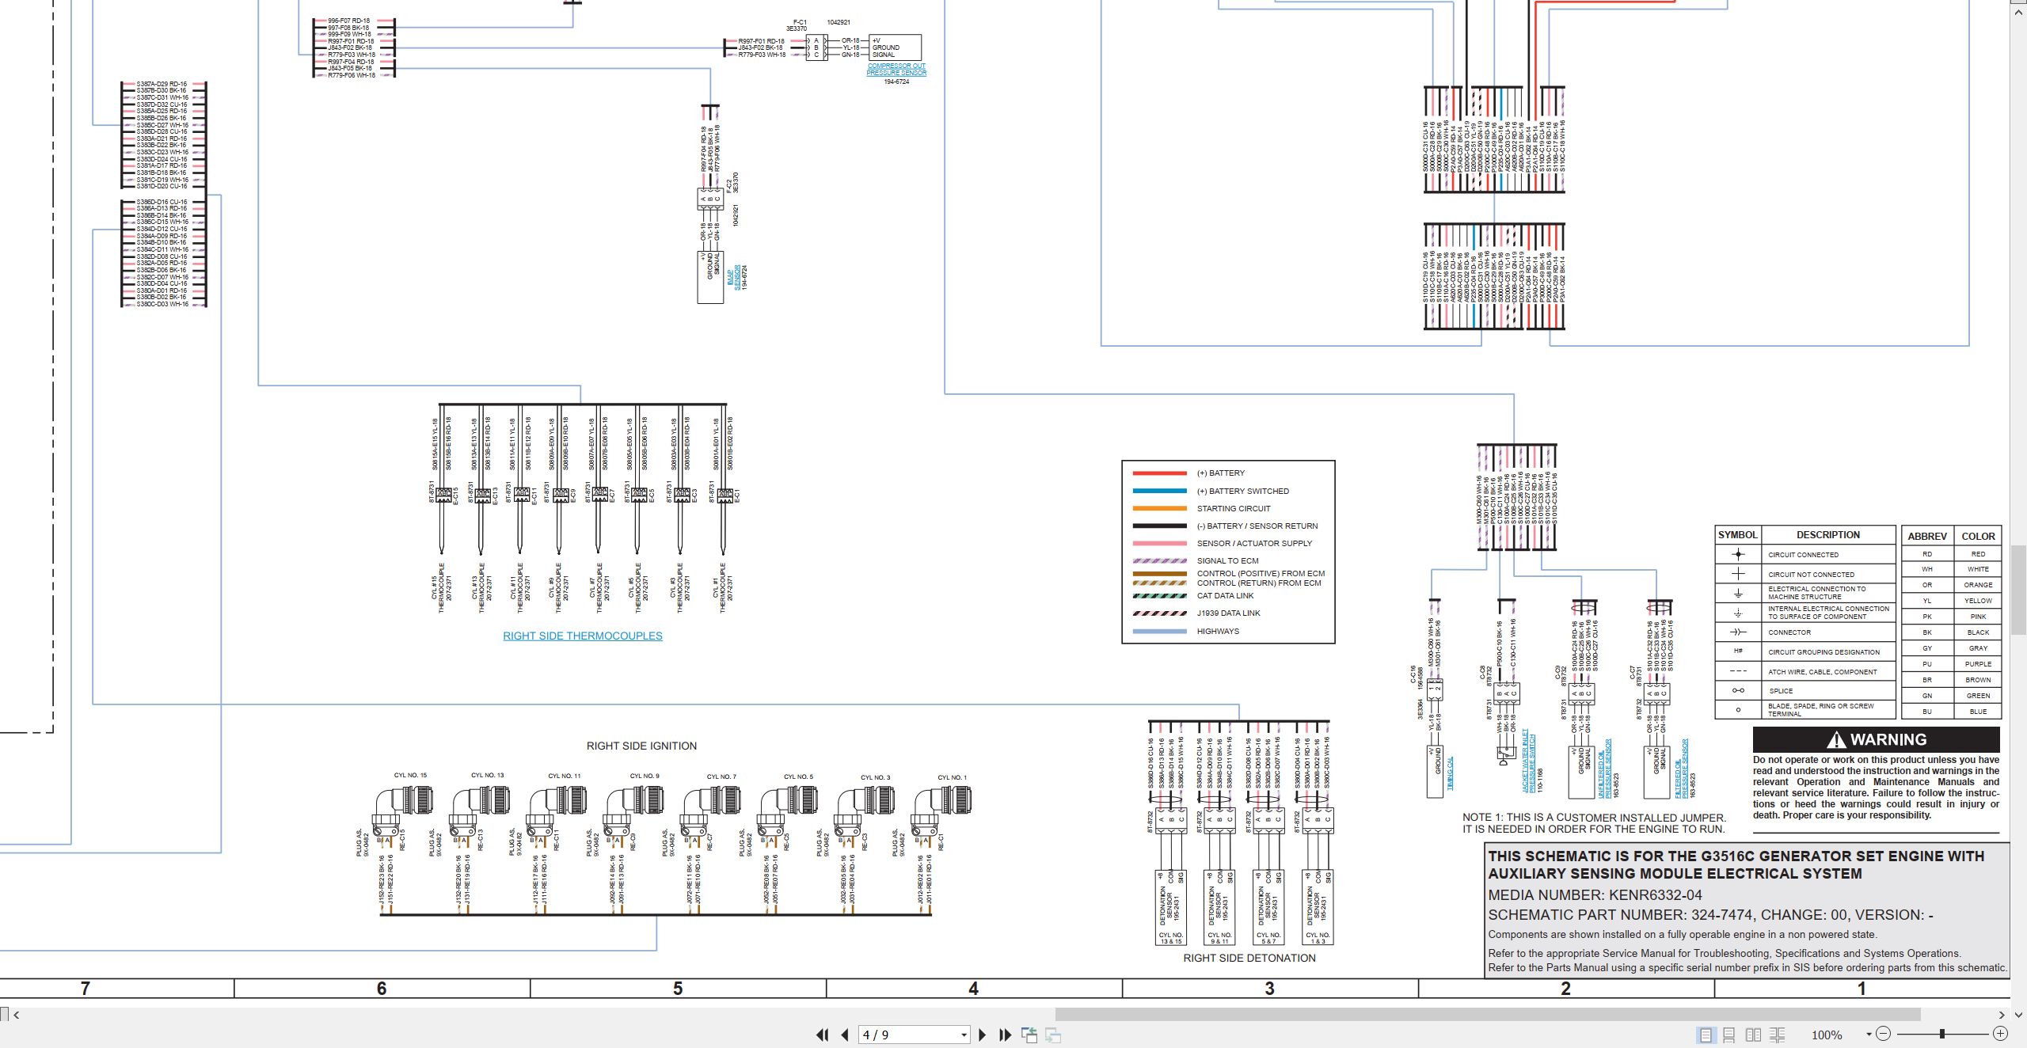Image resolution: width=2027 pixels, height=1048 pixels.
Task: Open the FILTERED OIL PRESSURE SENSOR link
Action: pyautogui.click(x=1681, y=768)
